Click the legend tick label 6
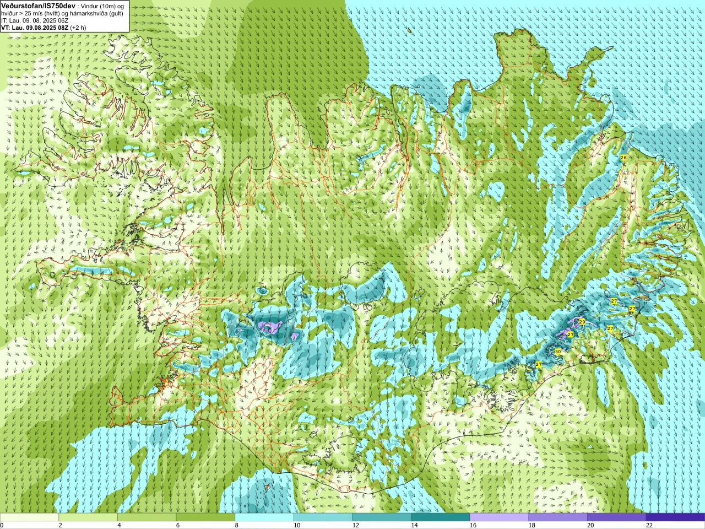 pyautogui.click(x=178, y=525)
